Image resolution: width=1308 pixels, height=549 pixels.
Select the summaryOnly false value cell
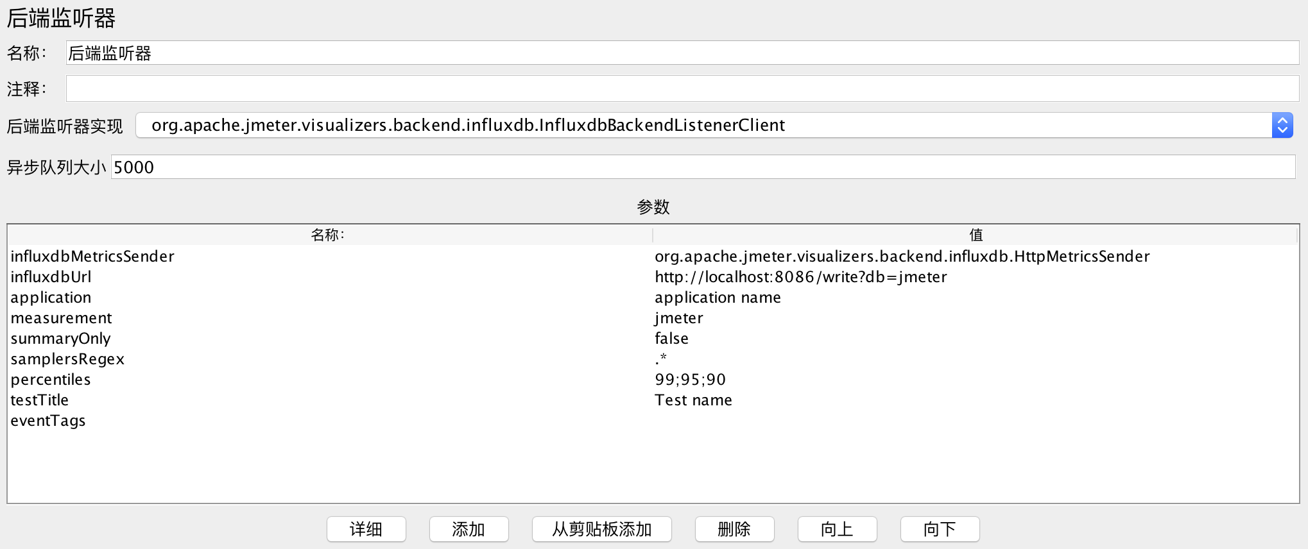pos(976,339)
